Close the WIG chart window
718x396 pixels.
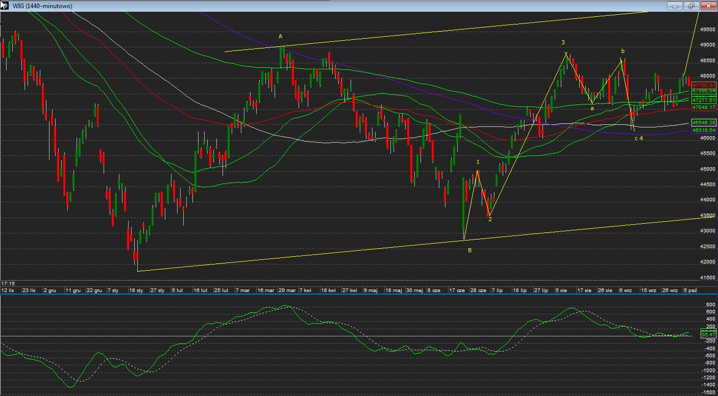708,6
